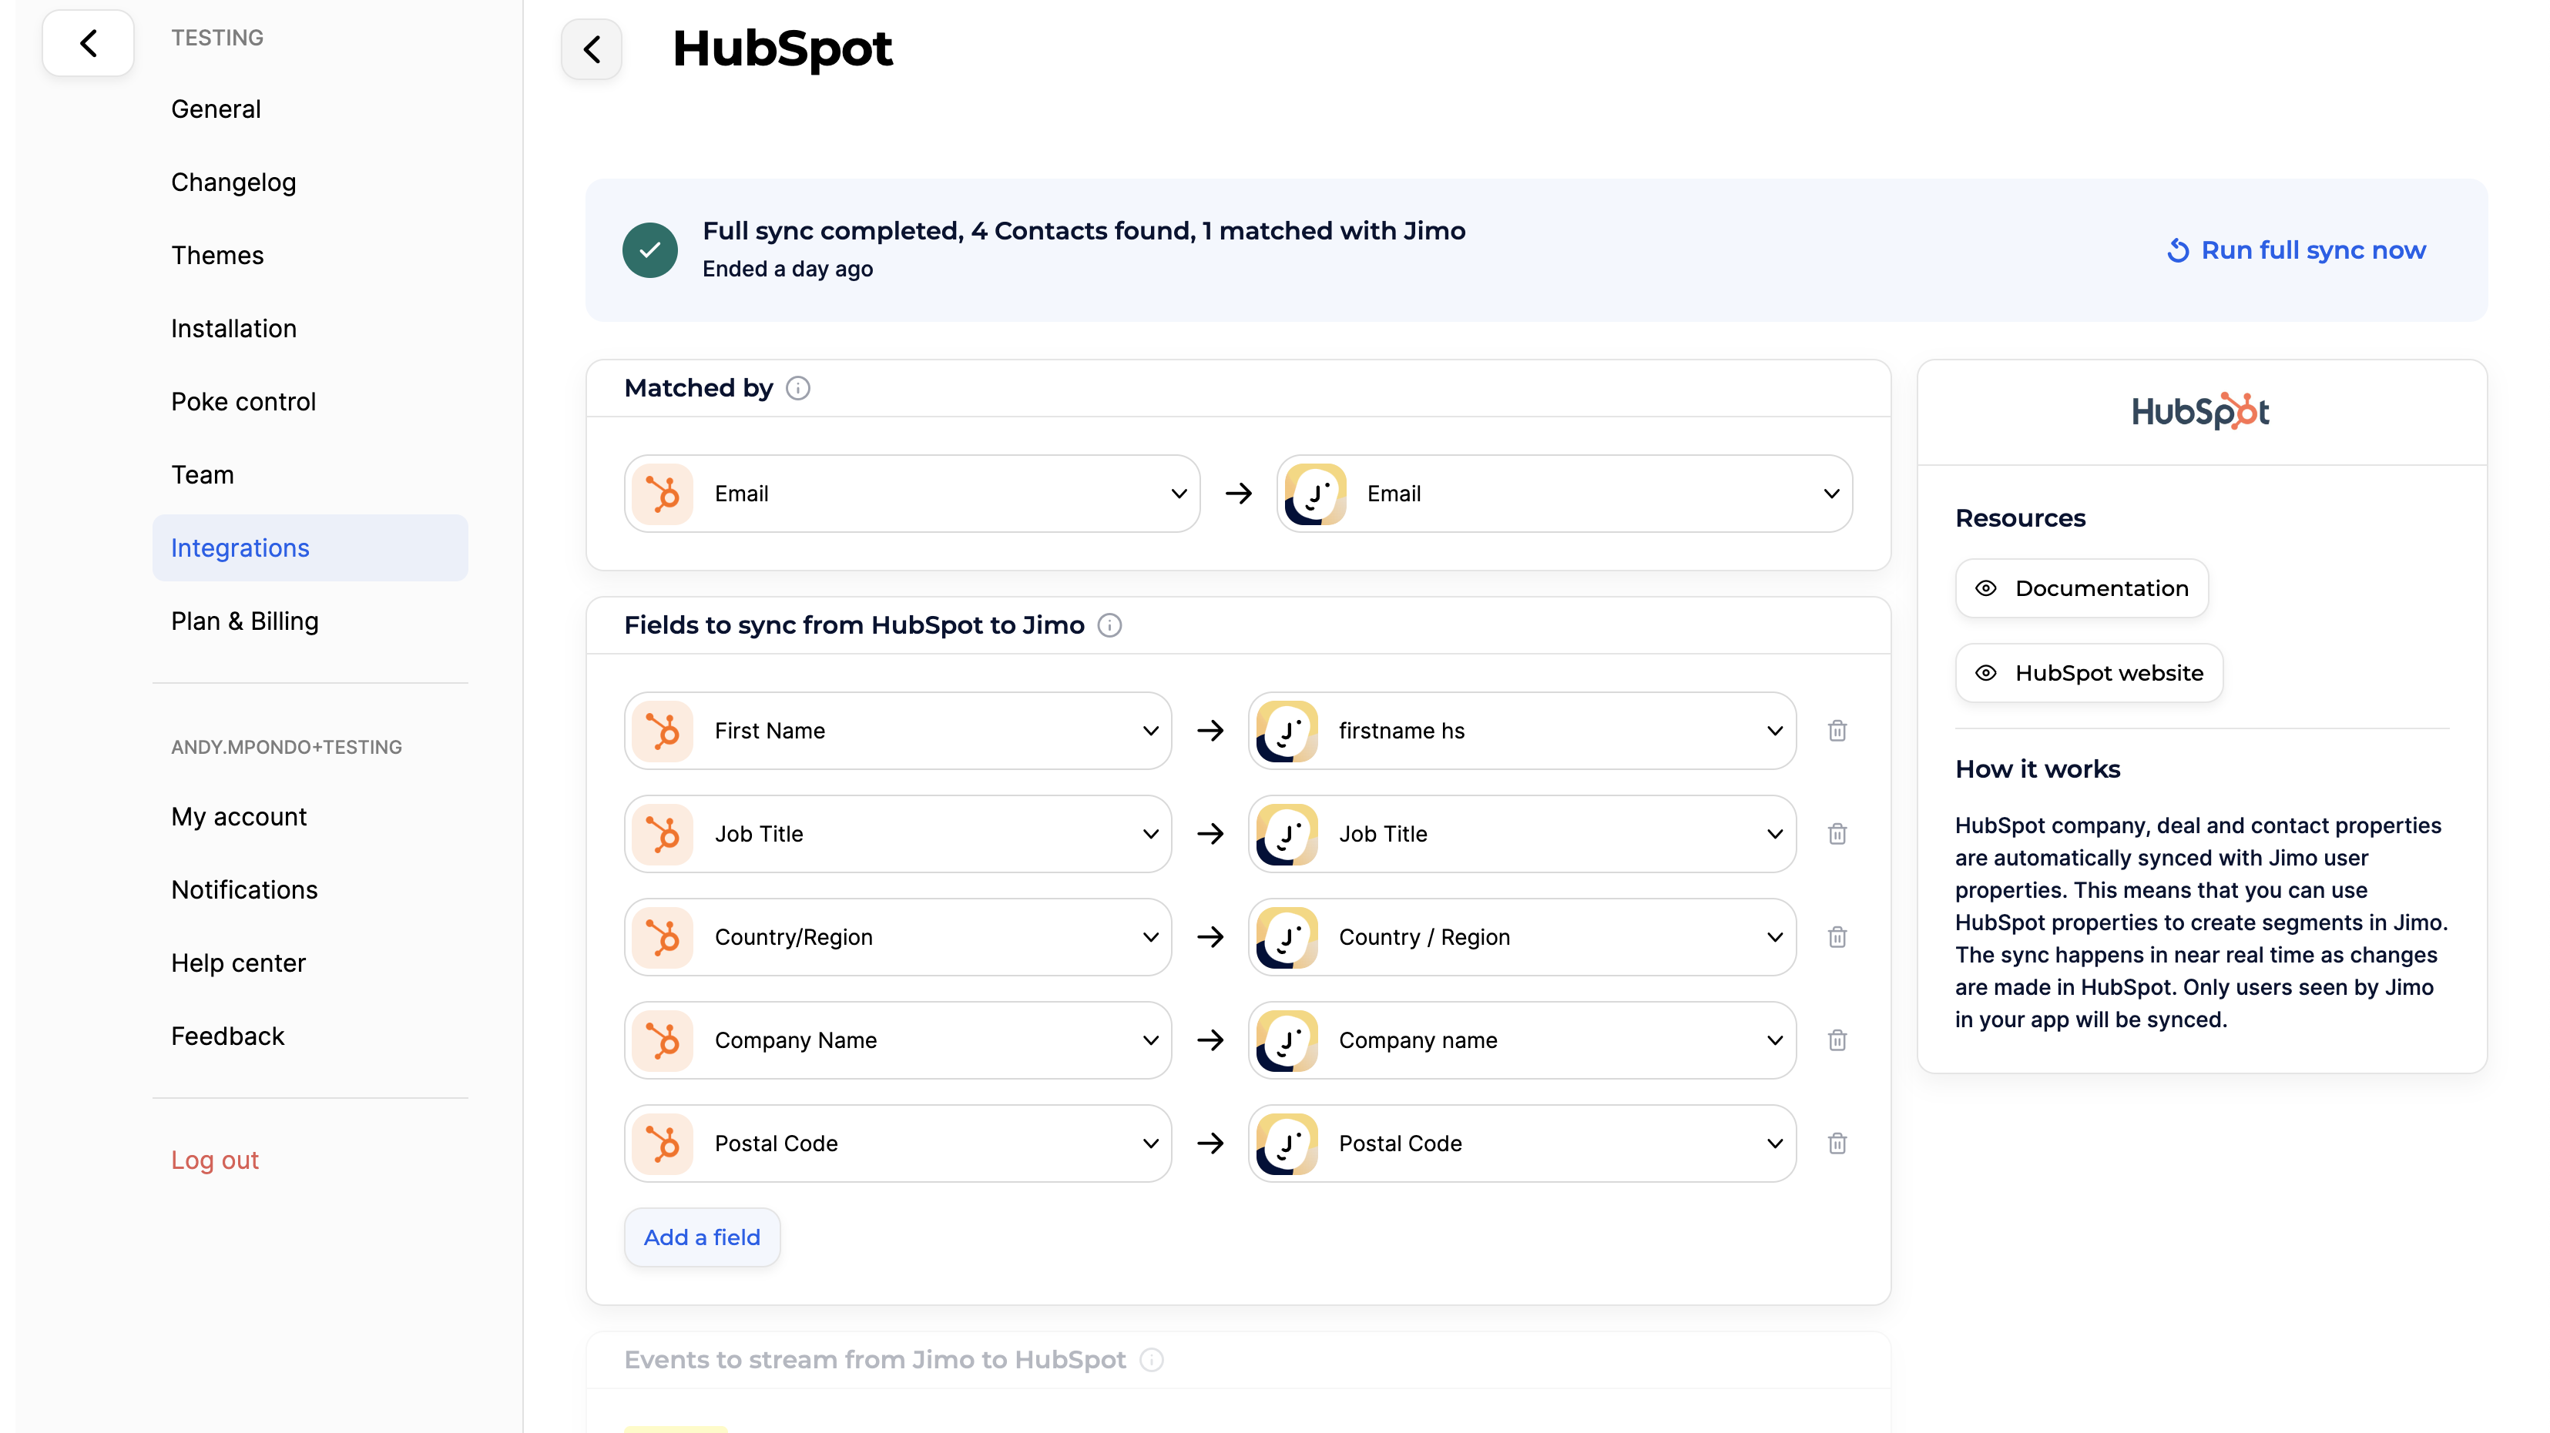Go to Plan & Billing settings

click(x=244, y=621)
